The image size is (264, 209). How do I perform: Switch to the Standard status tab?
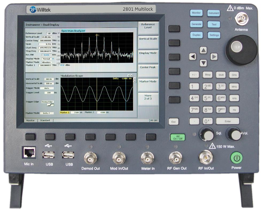45,120
